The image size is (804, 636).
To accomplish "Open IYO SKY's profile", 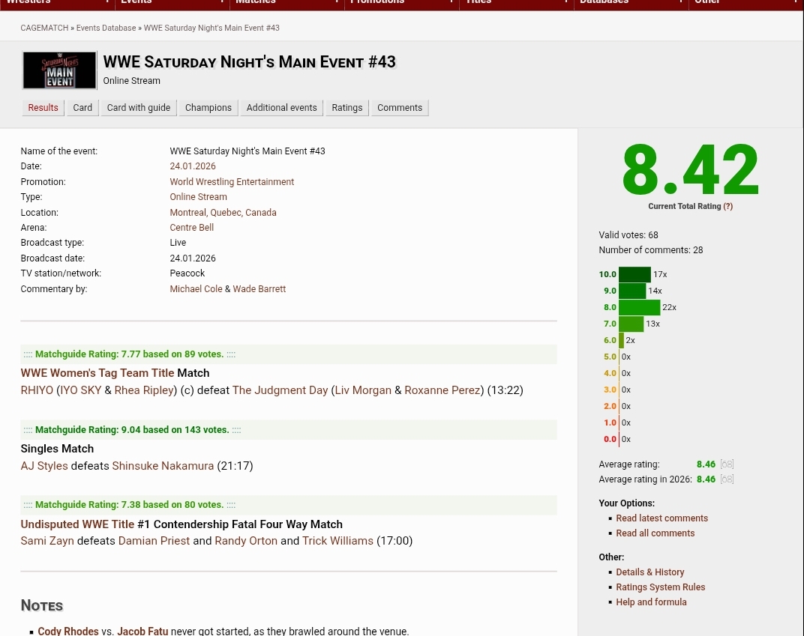I will (80, 390).
